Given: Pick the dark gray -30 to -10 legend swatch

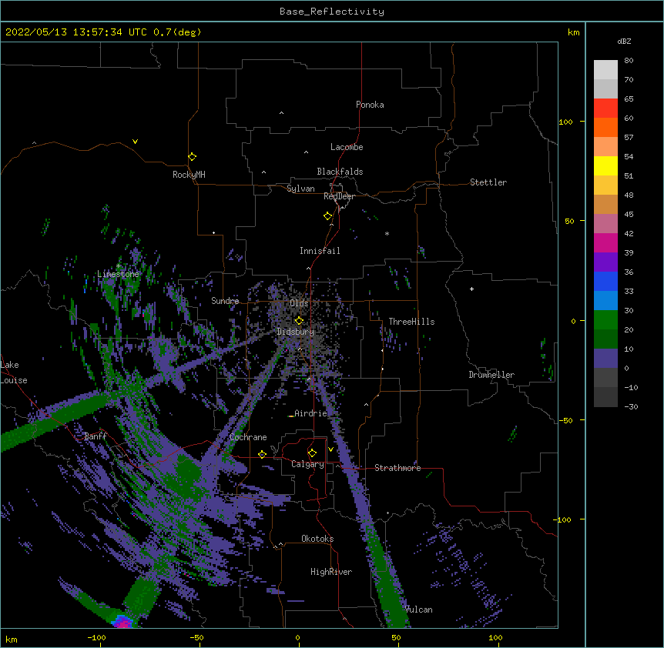Looking at the screenshot, I should pos(605,397).
